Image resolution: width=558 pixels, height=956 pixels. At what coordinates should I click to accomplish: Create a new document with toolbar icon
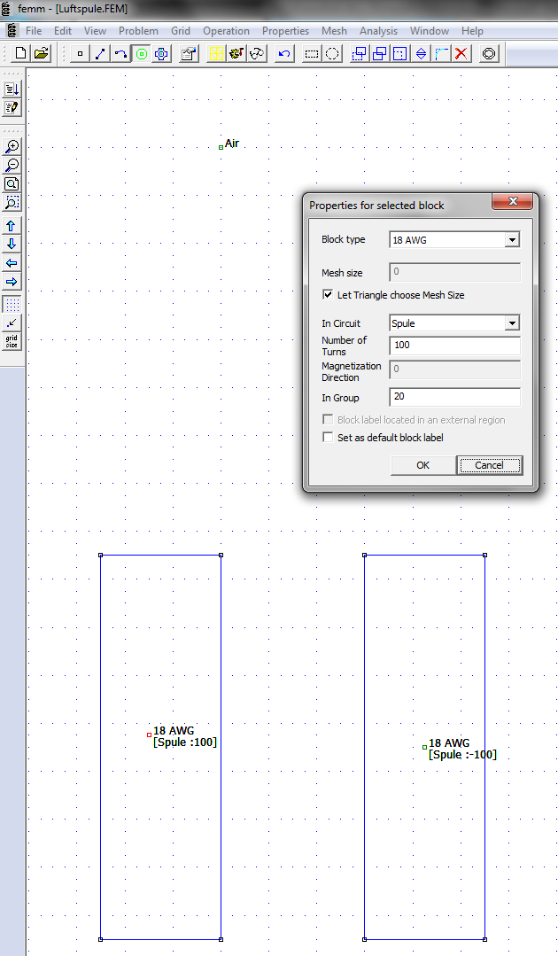tap(20, 54)
